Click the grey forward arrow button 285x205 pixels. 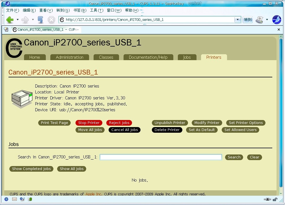[x=25, y=19]
